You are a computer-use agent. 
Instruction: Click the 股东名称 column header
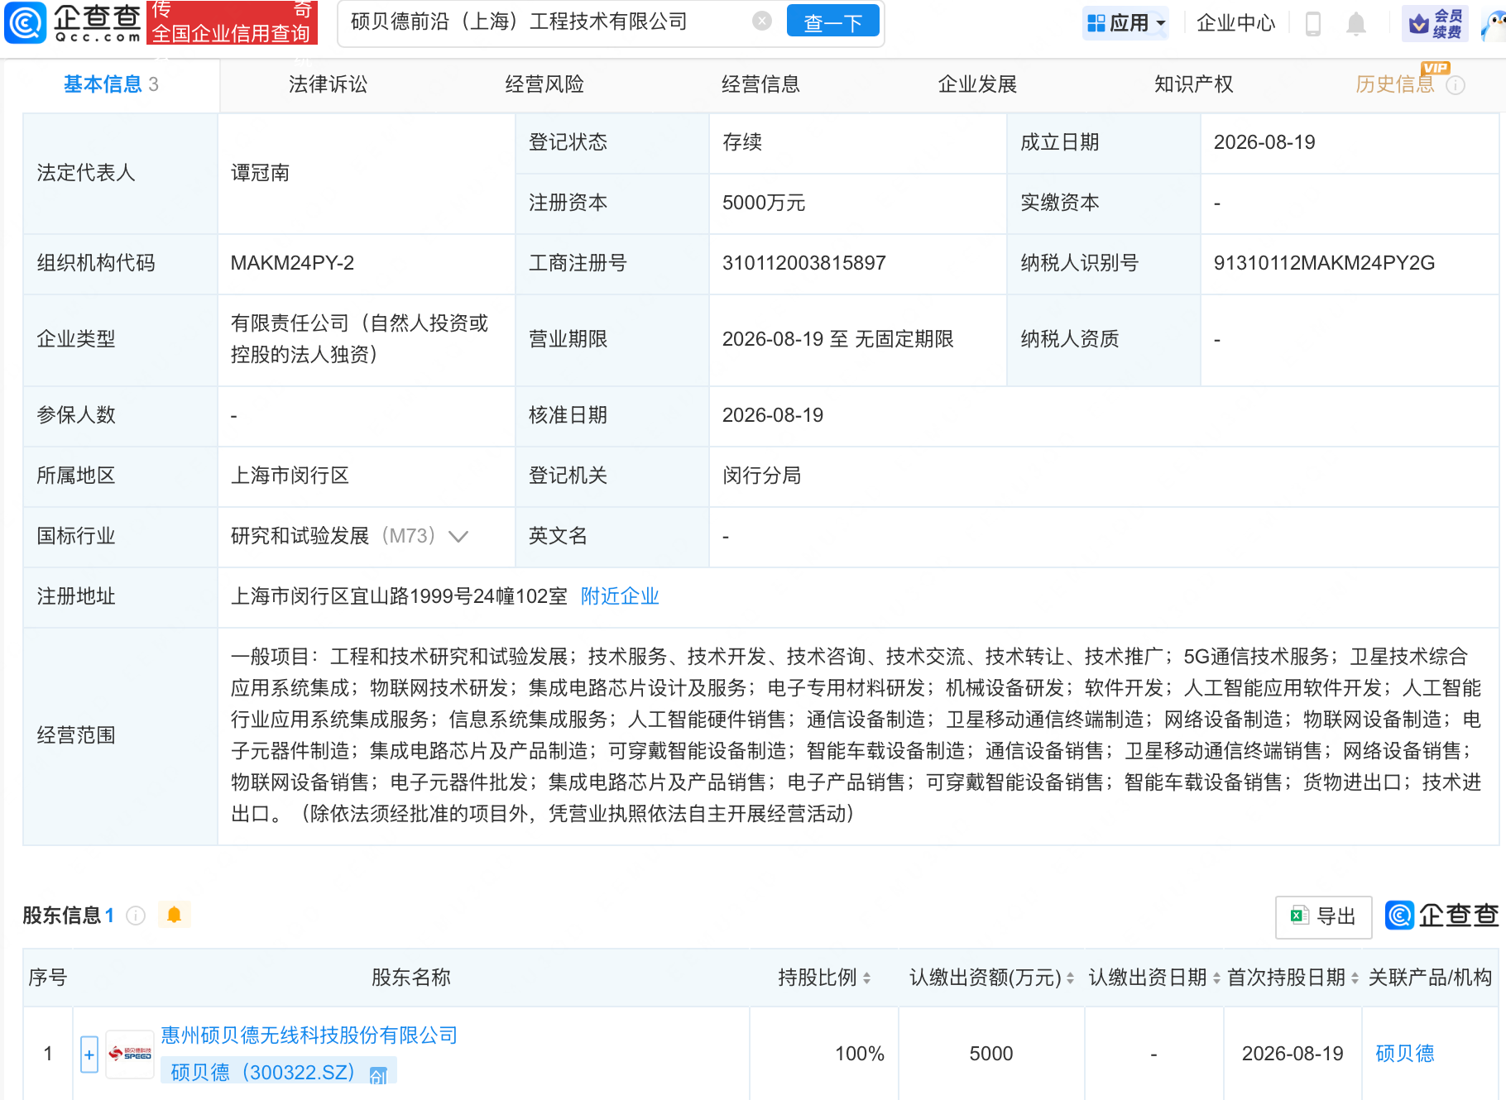point(410,978)
